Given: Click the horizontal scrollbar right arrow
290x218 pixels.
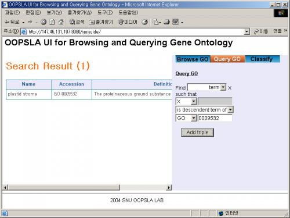Looking at the screenshot, I should click(169, 187).
